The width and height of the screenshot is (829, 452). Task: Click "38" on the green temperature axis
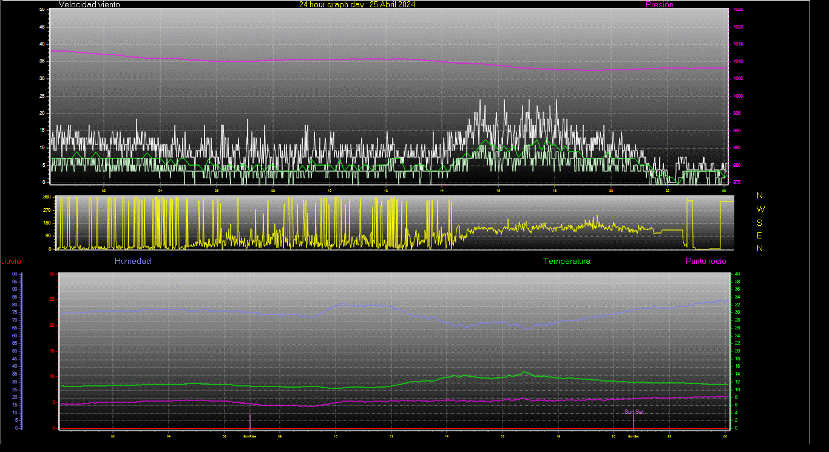737,282
